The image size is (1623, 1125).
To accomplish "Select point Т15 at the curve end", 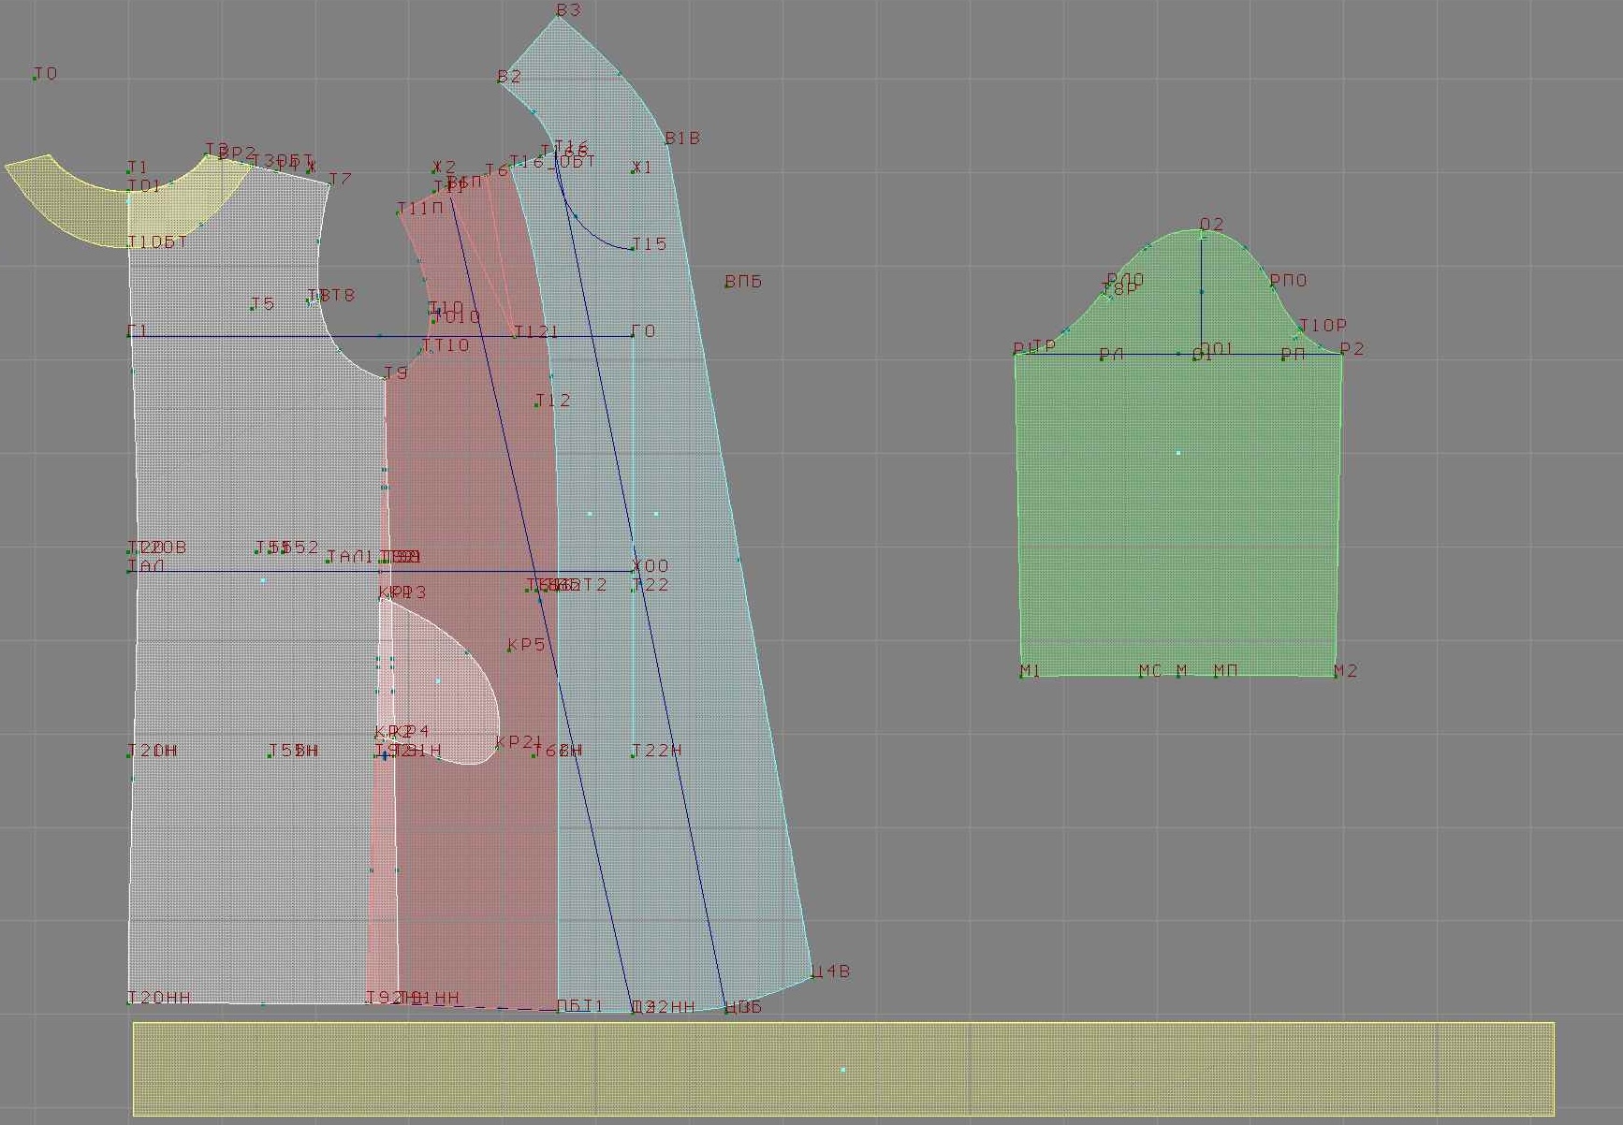I will click(x=634, y=249).
